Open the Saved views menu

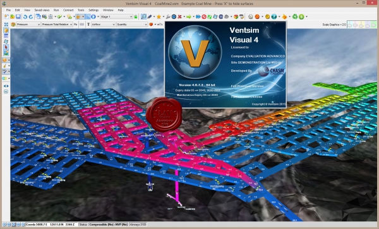pos(42,10)
